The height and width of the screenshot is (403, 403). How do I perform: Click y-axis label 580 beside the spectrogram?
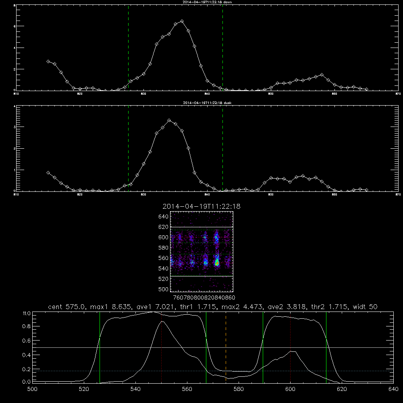tap(164, 248)
